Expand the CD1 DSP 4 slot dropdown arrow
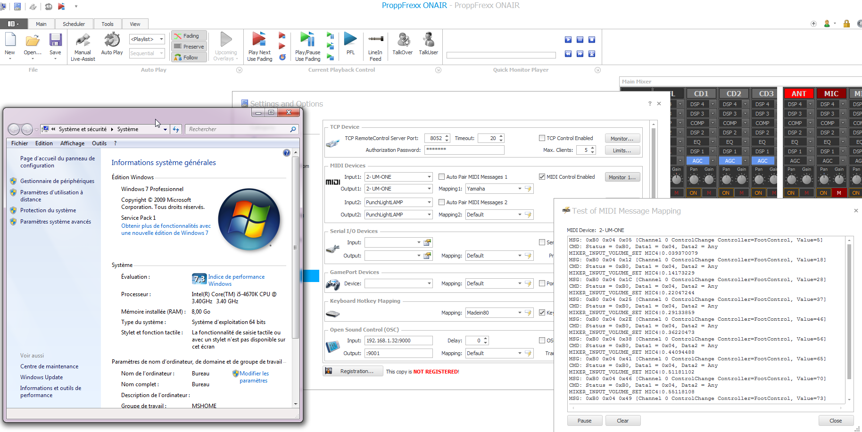Image resolution: width=862 pixels, height=432 pixels. [713, 104]
